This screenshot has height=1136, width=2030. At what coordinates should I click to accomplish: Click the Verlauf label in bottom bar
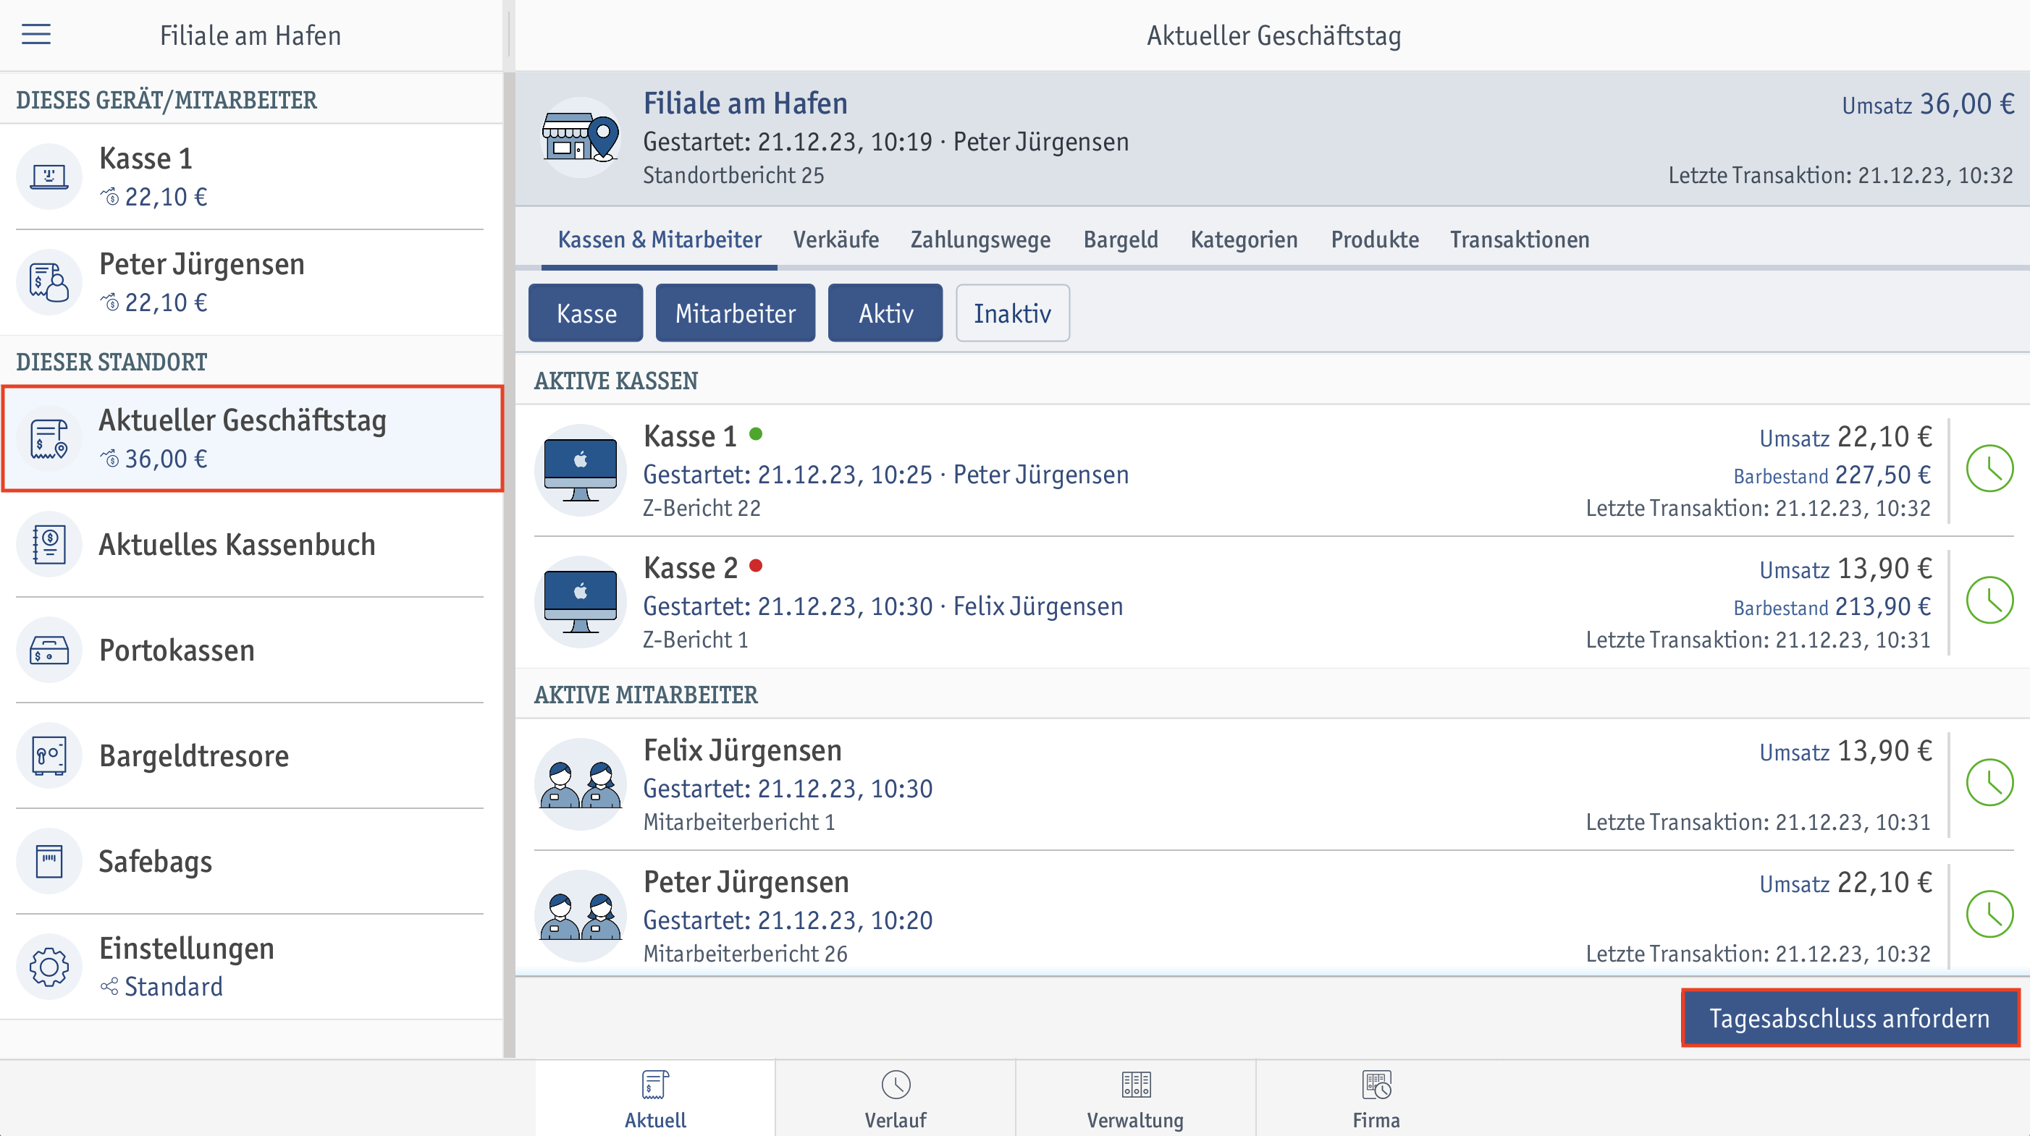point(896,1120)
